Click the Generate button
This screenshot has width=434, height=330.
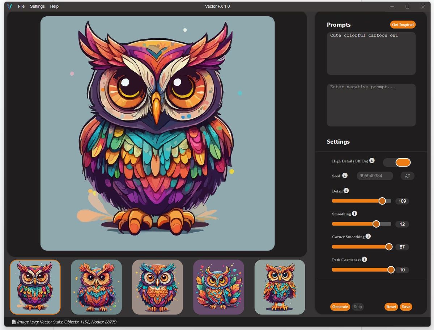pos(340,306)
